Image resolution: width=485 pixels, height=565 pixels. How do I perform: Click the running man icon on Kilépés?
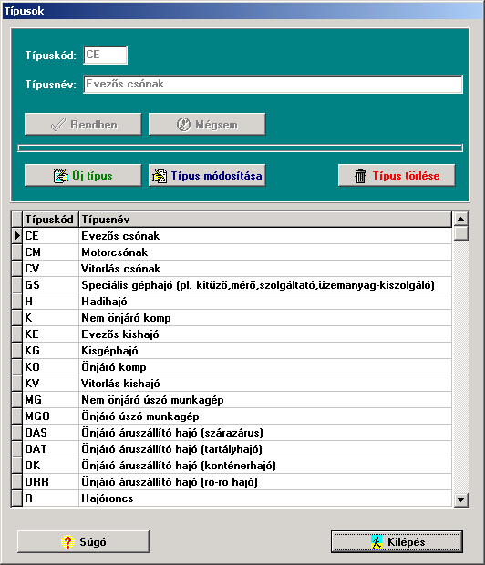pos(377,542)
